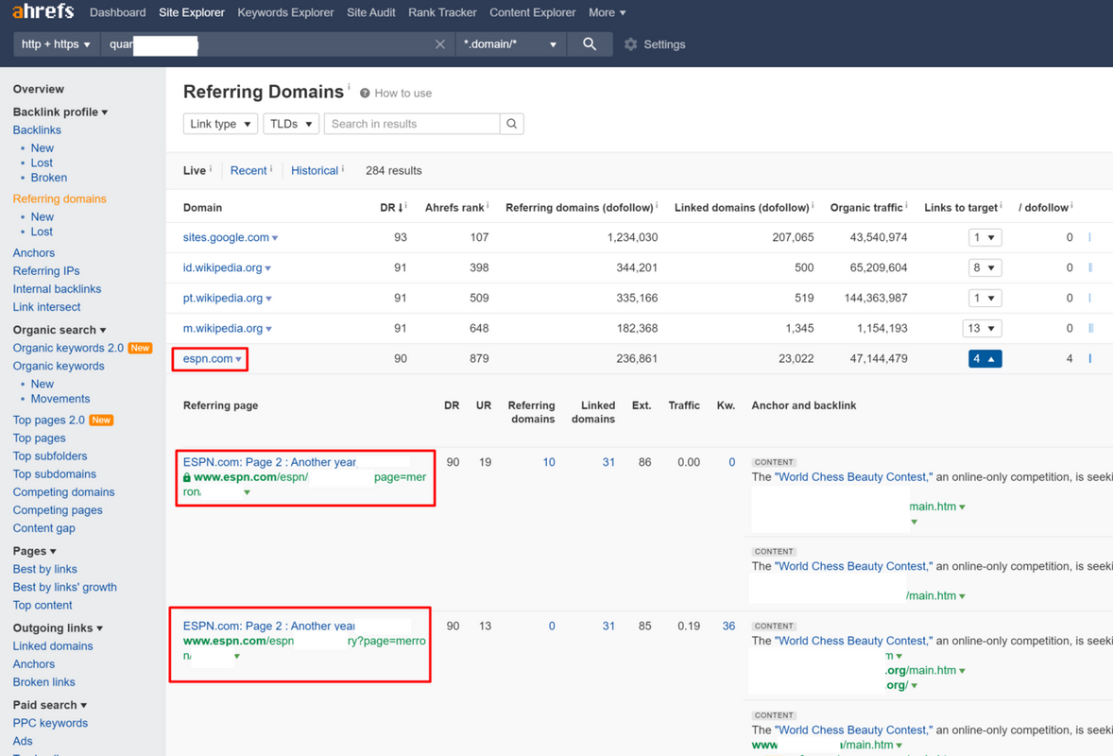Screen dimensions: 1113x756
Task: Open Best by links' growth
Action: tap(64, 587)
